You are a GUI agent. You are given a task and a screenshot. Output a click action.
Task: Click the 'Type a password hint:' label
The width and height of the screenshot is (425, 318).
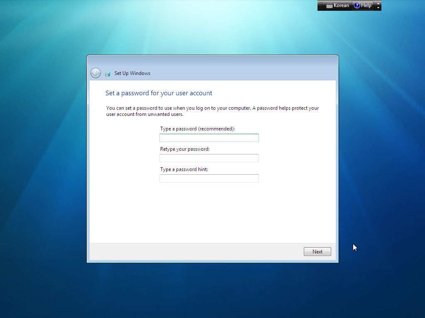tap(184, 169)
